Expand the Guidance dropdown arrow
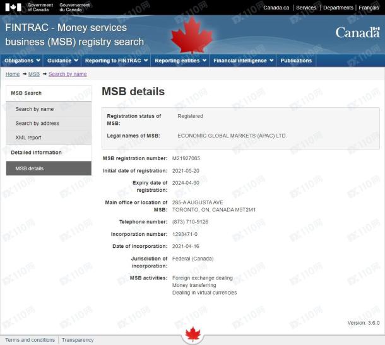 76,61
